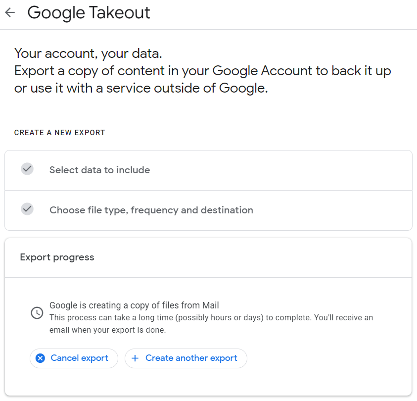The image size is (417, 401).
Task: Click the Export a copy of content line
Action: click(x=202, y=71)
